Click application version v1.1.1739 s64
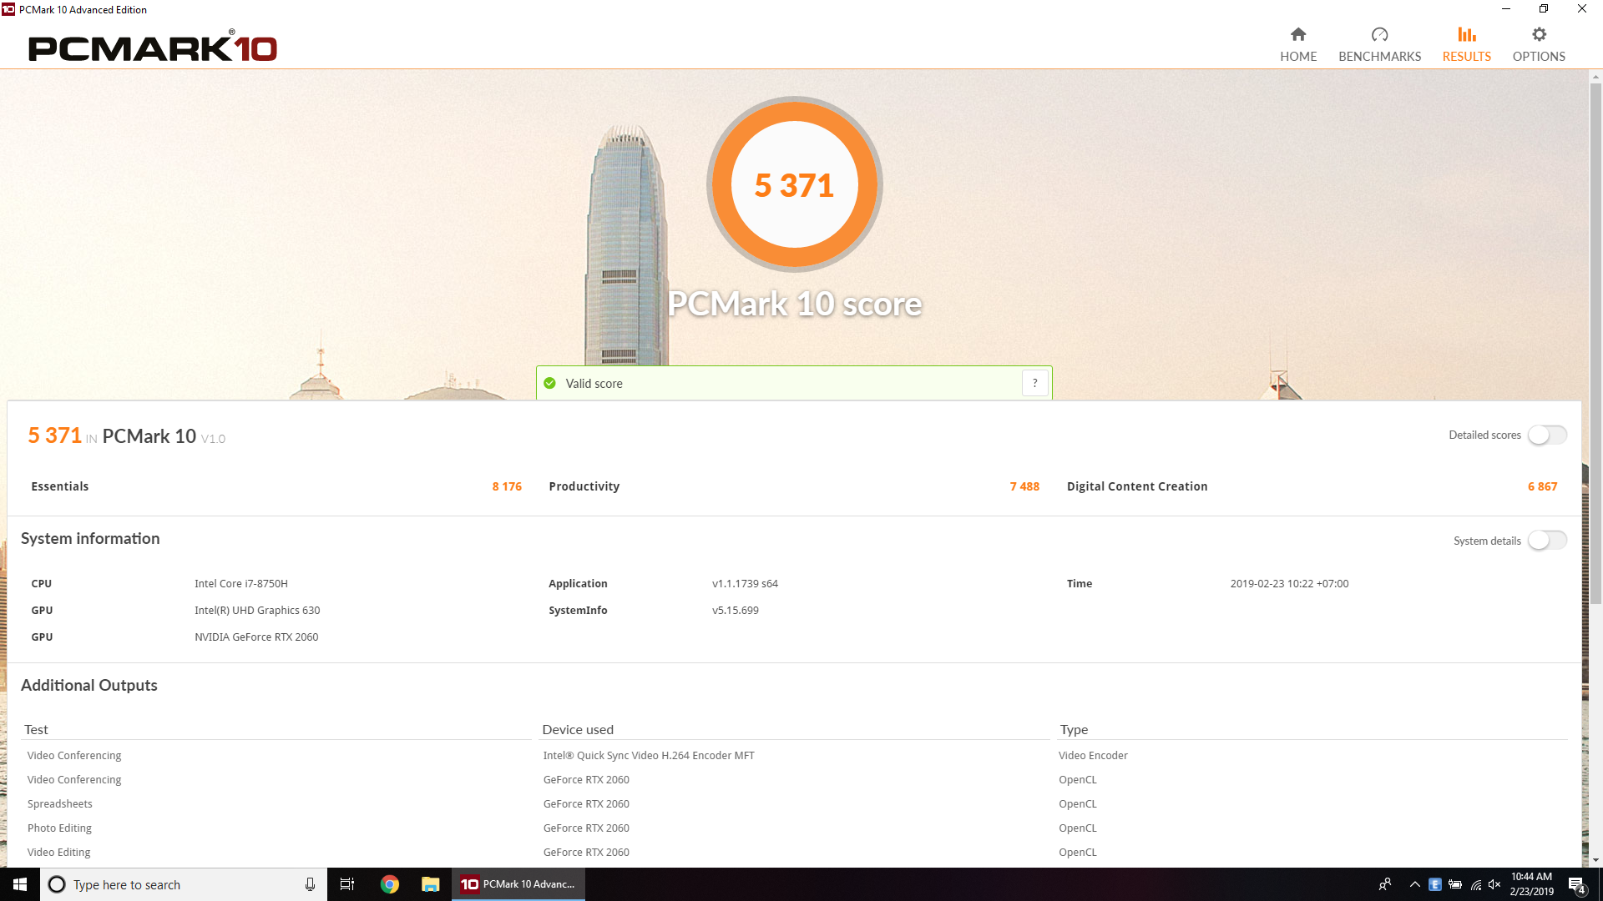 [745, 584]
